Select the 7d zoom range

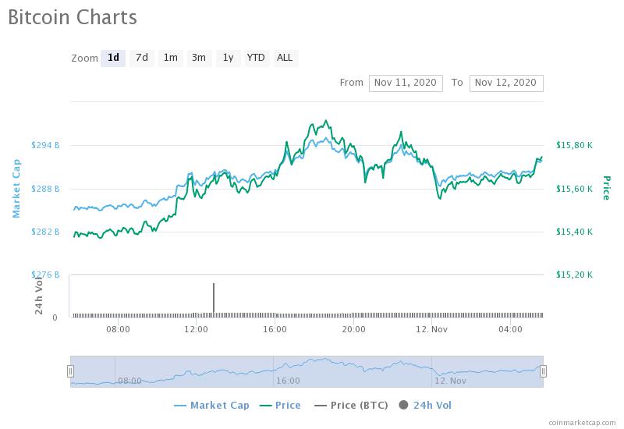[142, 58]
